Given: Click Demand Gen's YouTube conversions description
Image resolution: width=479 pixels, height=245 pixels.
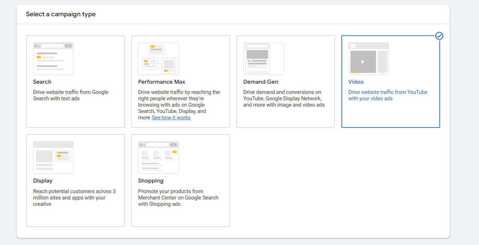Looking at the screenshot, I should [283, 98].
